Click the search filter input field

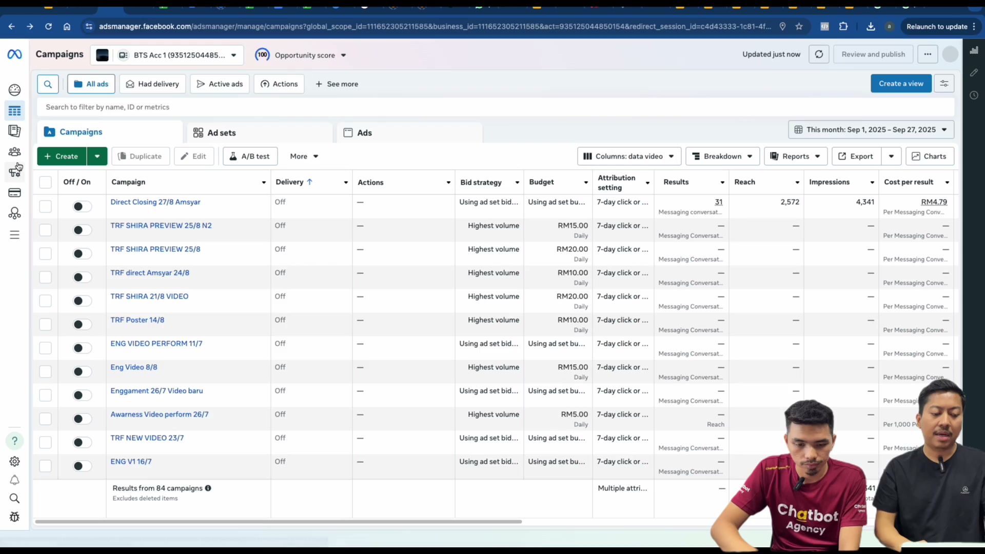[x=495, y=107]
